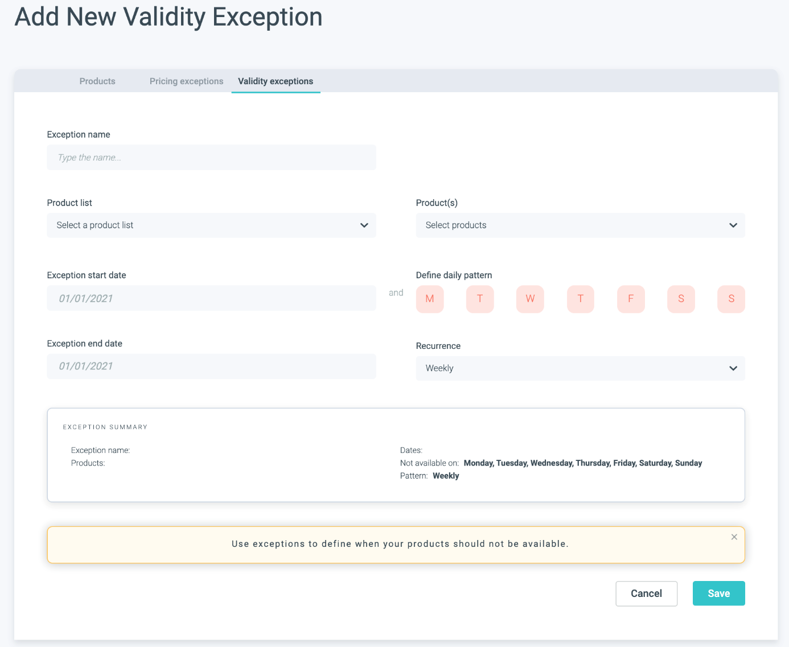Toggle Friday in the daily pattern

631,299
